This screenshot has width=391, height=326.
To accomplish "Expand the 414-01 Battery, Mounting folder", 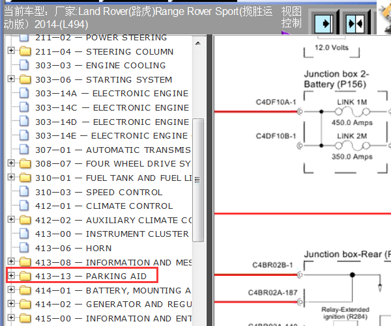I will click(x=11, y=290).
